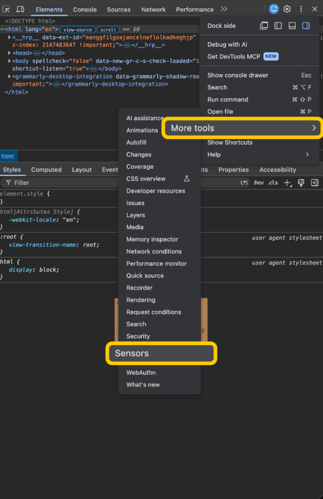The width and height of the screenshot is (323, 499).
Task: Choose Open file menu item
Action: (259, 112)
